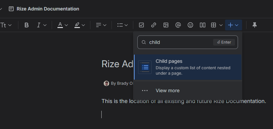Click the 'By Brady' author byline
The width and height of the screenshot is (273, 129).
click(x=122, y=83)
